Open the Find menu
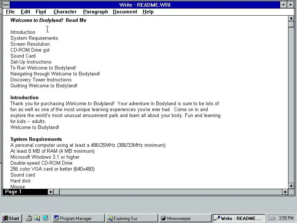The image size is (297, 223). click(41, 12)
